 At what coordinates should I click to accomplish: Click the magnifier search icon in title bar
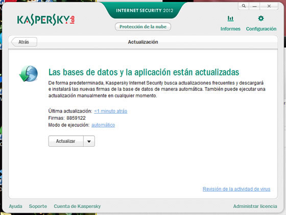tap(244, 6)
